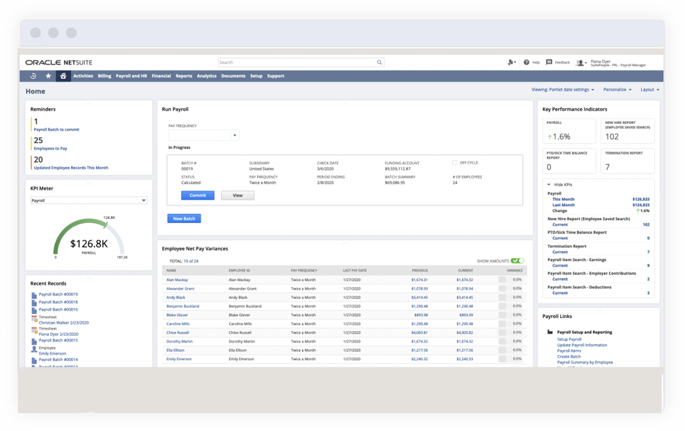Screen dimensions: 685x431
Task: Open shortcuts using the star icon
Action: (48, 76)
